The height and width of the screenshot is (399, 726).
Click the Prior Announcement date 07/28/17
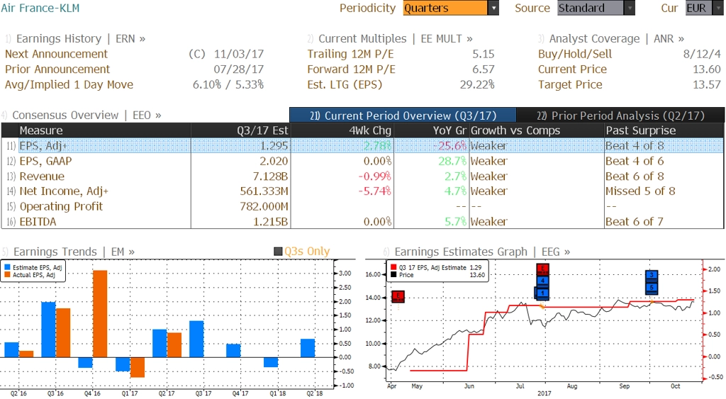click(238, 69)
